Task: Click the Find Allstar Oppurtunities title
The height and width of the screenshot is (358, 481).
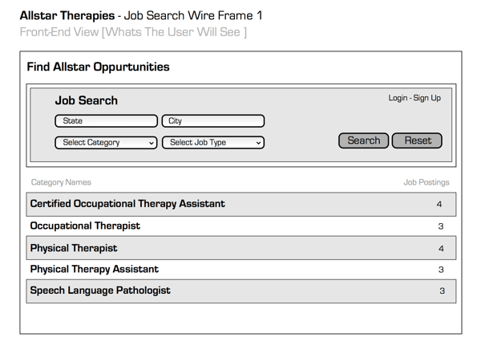Action: (98, 67)
